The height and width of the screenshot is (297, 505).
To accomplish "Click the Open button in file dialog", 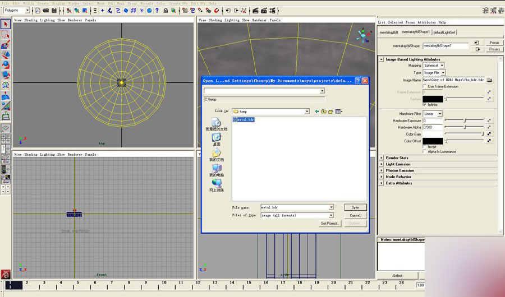I will coord(355,207).
